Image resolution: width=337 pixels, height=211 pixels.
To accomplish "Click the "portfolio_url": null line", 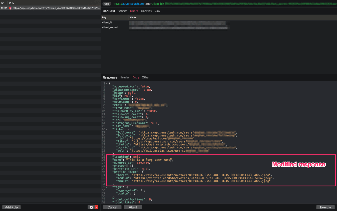I will [131, 169].
